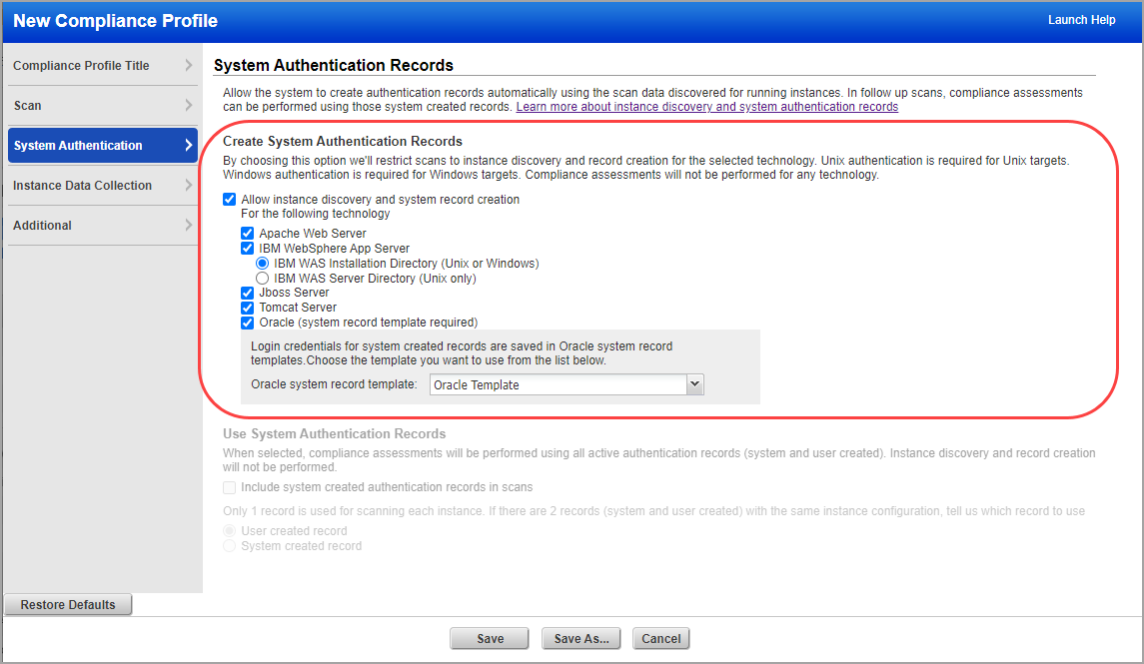Click the New Compliance Profile title text
1144x664 pixels.
click(x=115, y=20)
